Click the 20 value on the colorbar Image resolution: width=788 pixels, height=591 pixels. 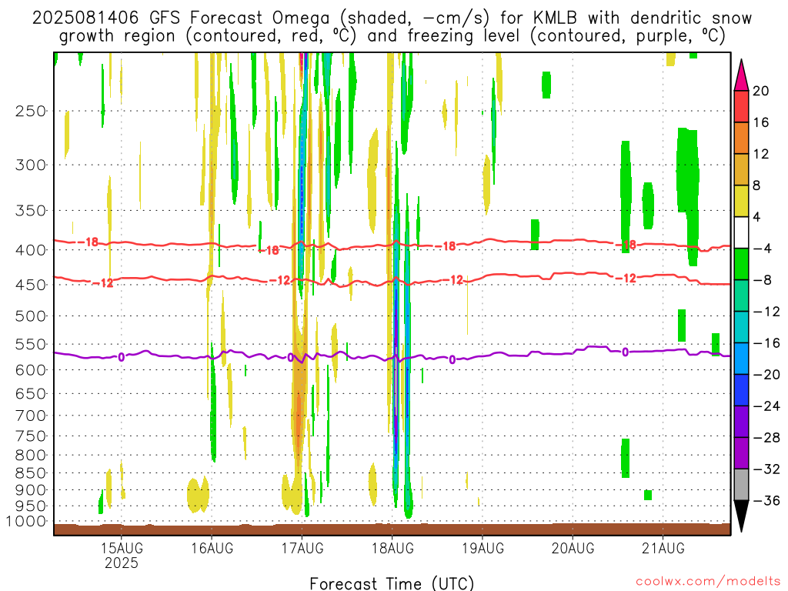(761, 91)
